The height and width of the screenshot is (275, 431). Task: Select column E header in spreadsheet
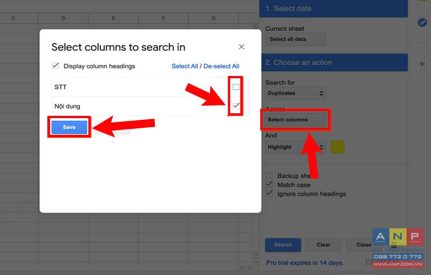[x=113, y=18]
